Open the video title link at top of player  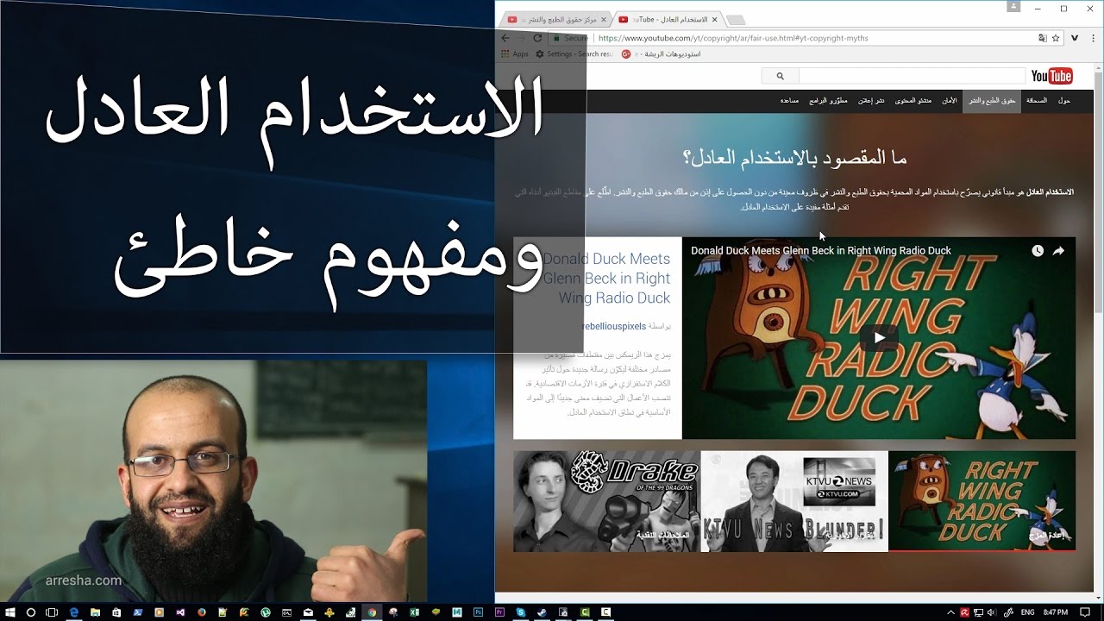[820, 251]
